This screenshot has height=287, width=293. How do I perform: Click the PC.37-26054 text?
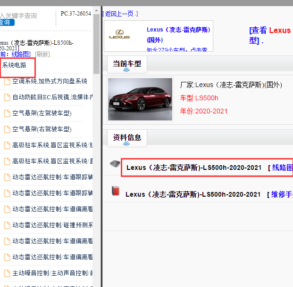pos(76,14)
